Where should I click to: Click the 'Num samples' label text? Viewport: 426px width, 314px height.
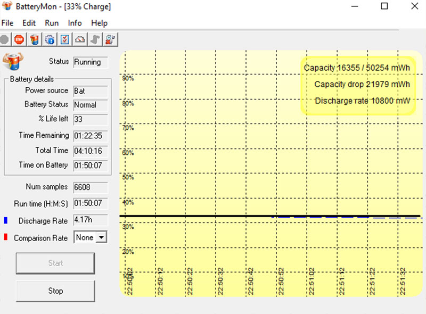[x=46, y=187]
